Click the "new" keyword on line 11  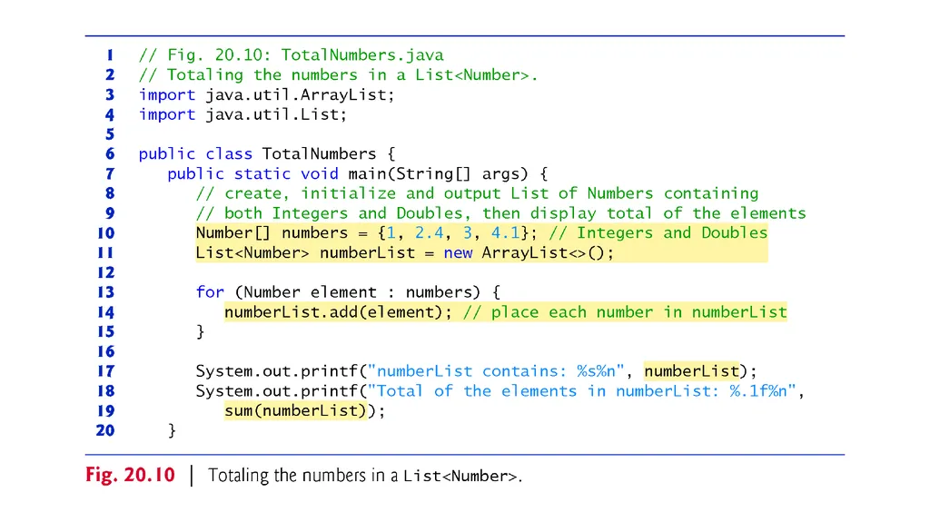click(x=458, y=253)
